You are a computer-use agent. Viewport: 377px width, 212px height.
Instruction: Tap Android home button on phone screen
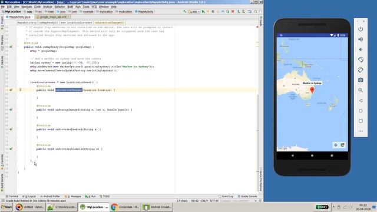tap(312, 155)
